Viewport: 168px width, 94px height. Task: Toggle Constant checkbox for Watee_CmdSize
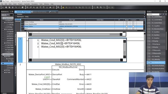(133, 22)
